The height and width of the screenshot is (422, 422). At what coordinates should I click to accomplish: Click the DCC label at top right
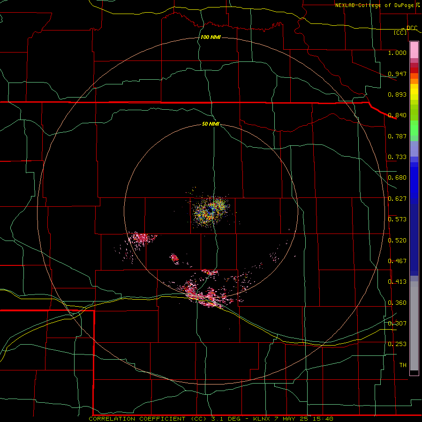(x=412, y=28)
